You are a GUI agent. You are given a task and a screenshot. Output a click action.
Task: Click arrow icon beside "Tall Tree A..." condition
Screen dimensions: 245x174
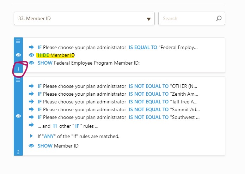tap(31, 102)
